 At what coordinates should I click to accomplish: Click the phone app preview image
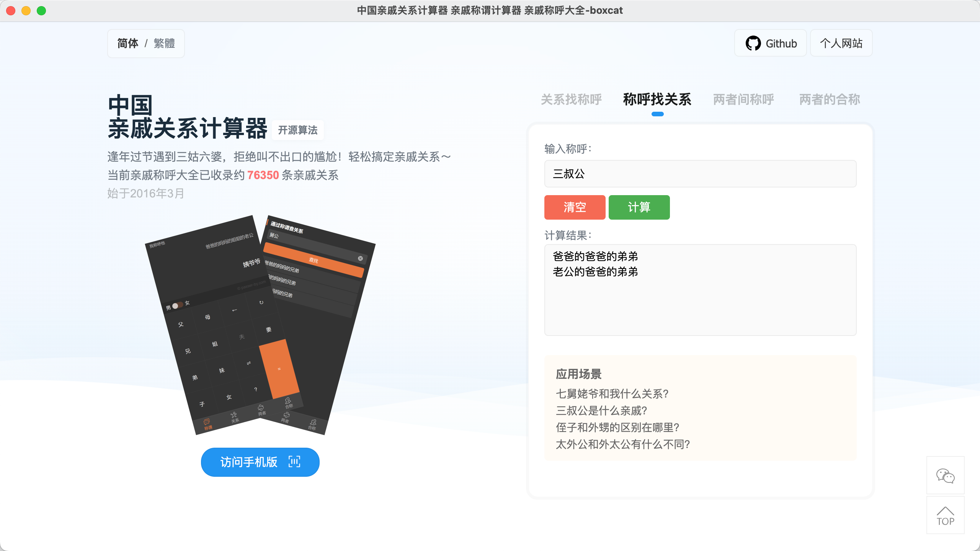pyautogui.click(x=260, y=325)
